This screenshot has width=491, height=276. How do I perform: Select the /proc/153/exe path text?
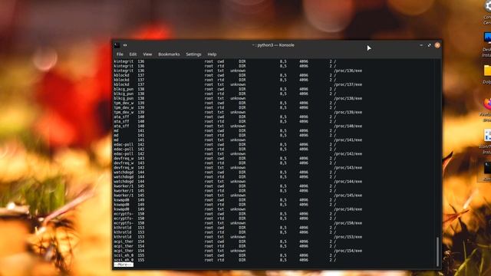(348, 237)
